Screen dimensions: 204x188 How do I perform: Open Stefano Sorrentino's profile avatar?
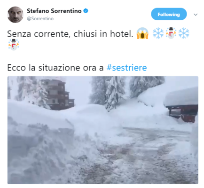coord(16,15)
